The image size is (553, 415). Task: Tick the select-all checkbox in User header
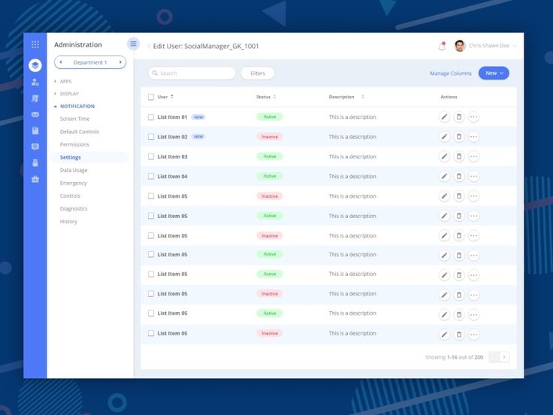(151, 97)
